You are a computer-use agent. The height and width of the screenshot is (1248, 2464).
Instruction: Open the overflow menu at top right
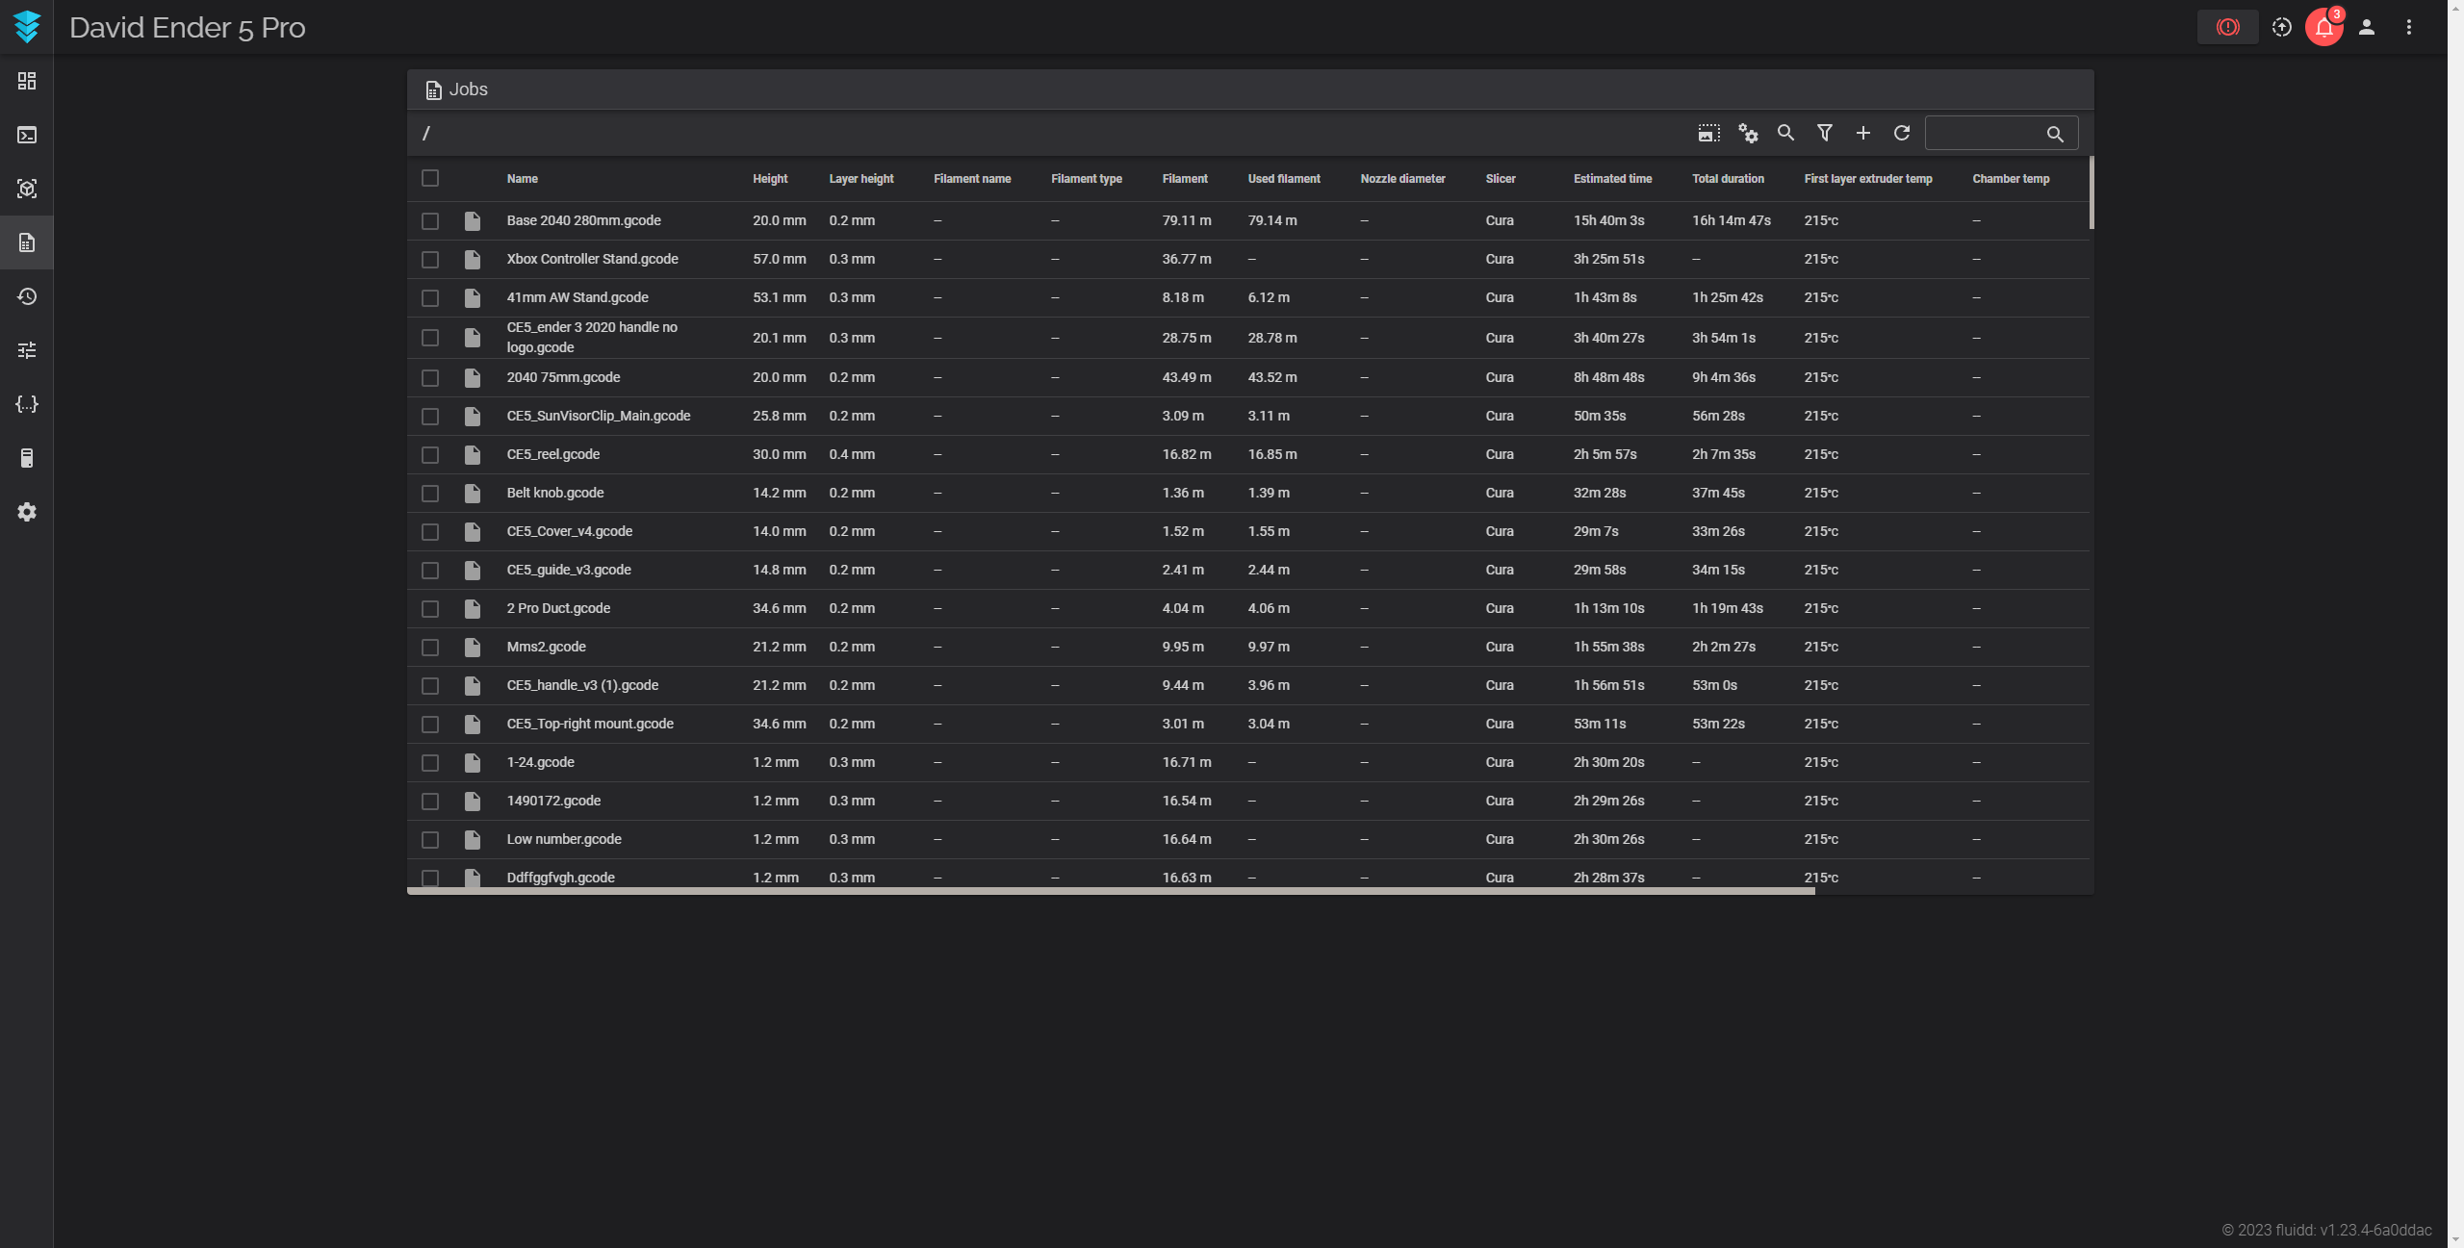(x=2410, y=27)
